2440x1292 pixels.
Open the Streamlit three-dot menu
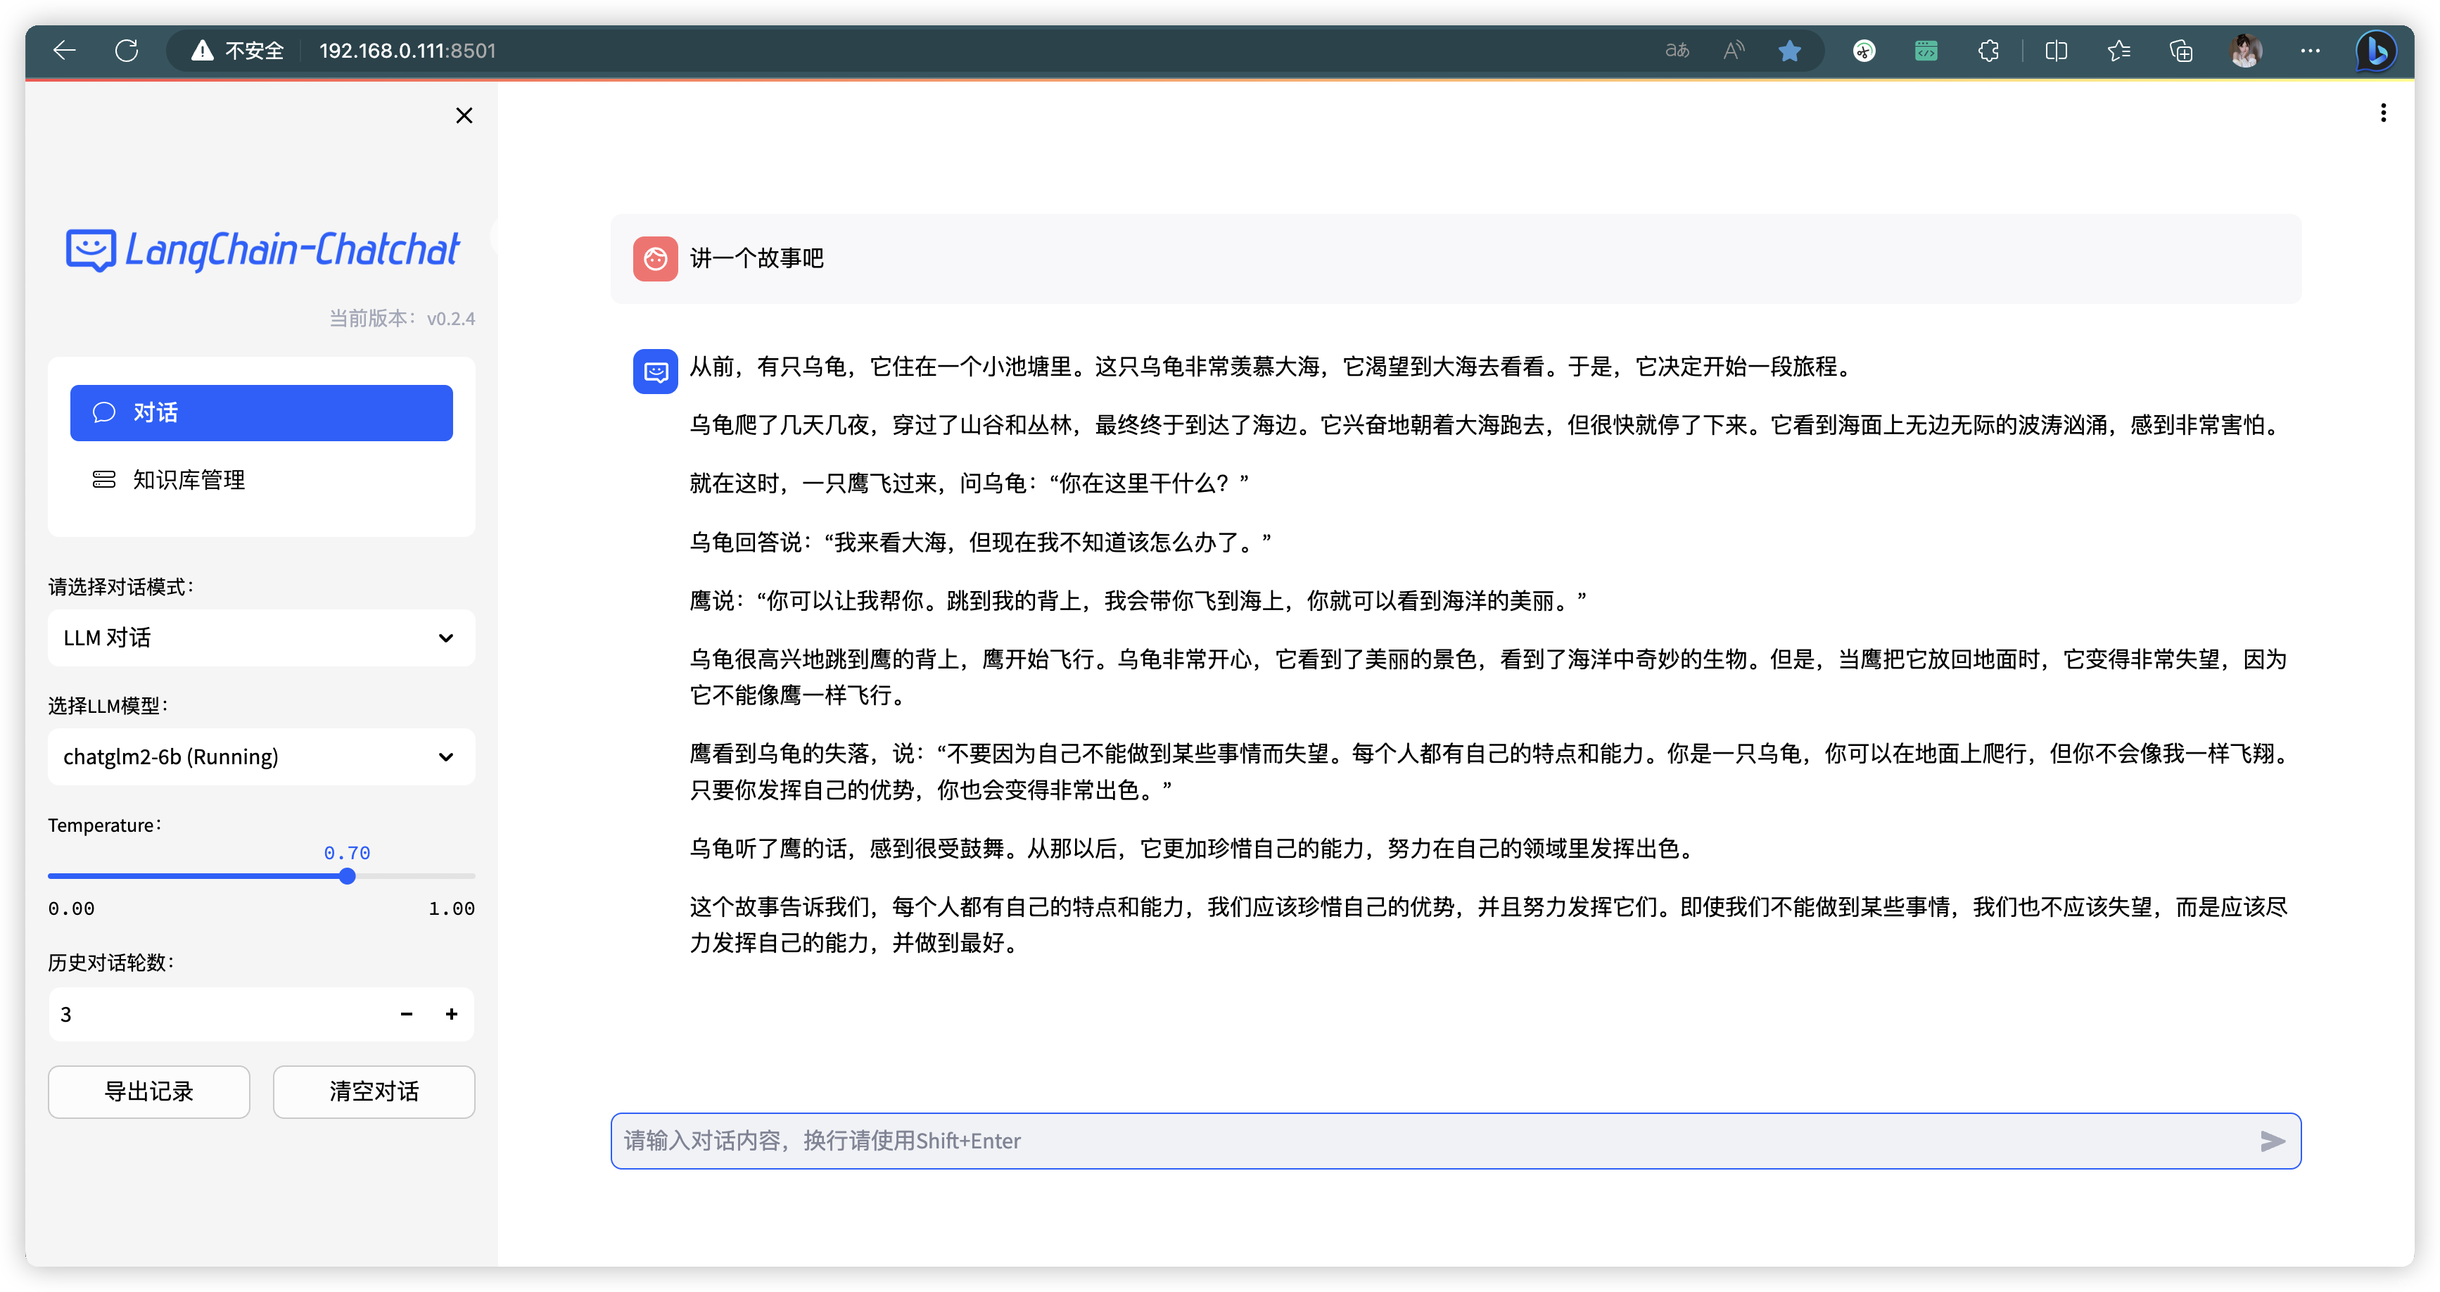[2382, 114]
